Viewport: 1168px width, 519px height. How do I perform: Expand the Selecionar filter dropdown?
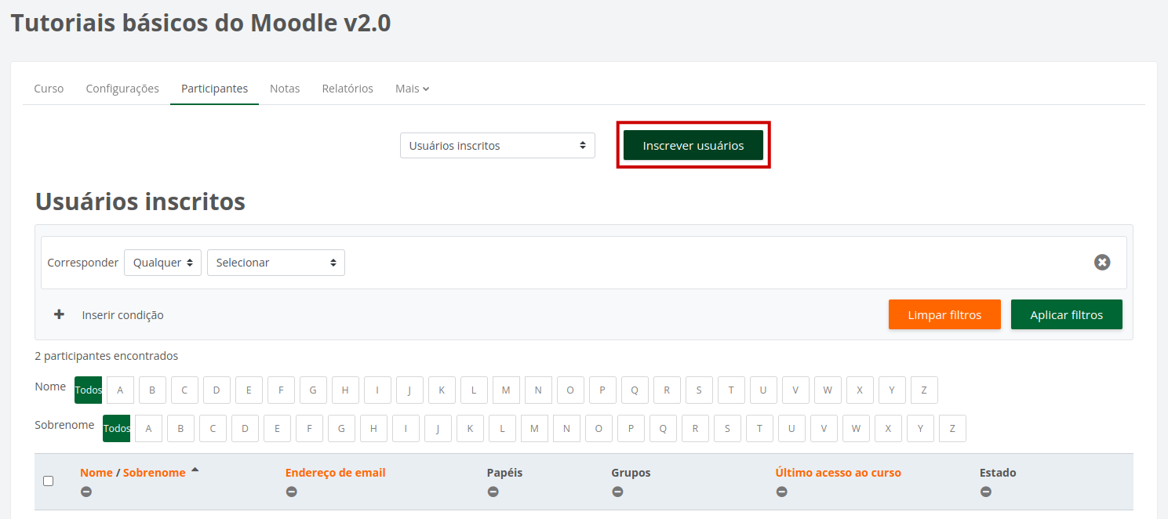(275, 263)
